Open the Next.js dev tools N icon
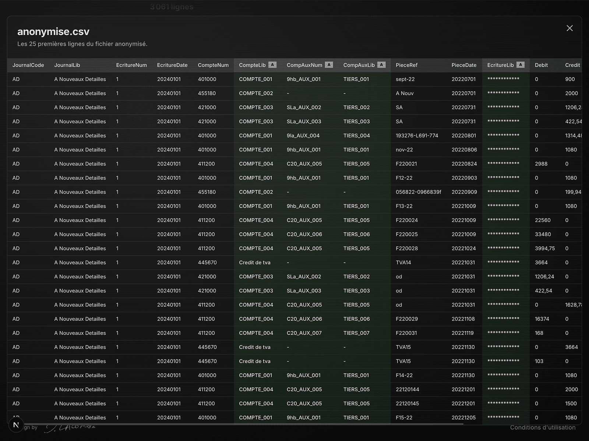Image resolution: width=589 pixels, height=441 pixels. 16,425
